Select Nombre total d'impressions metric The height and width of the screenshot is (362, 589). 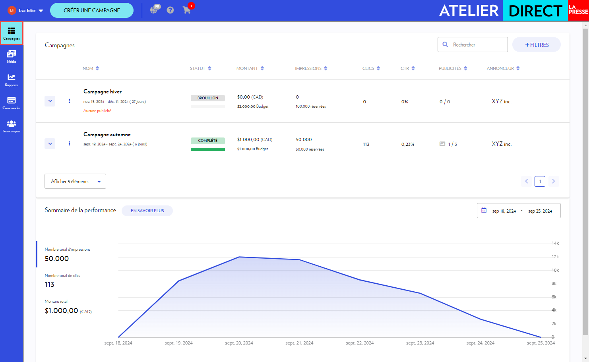[x=67, y=254]
